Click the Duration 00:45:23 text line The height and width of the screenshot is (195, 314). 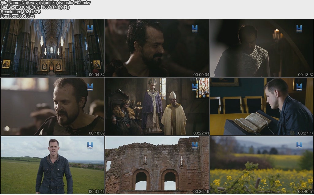coord(17,16)
